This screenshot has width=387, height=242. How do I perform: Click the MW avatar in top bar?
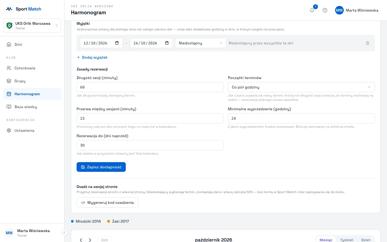click(x=339, y=10)
